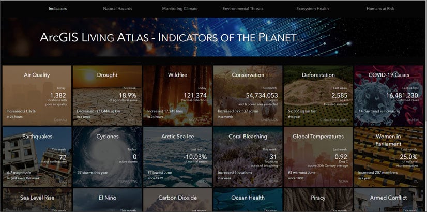Open the Natural Hazards tab
The width and height of the screenshot is (427, 212).
(118, 9)
